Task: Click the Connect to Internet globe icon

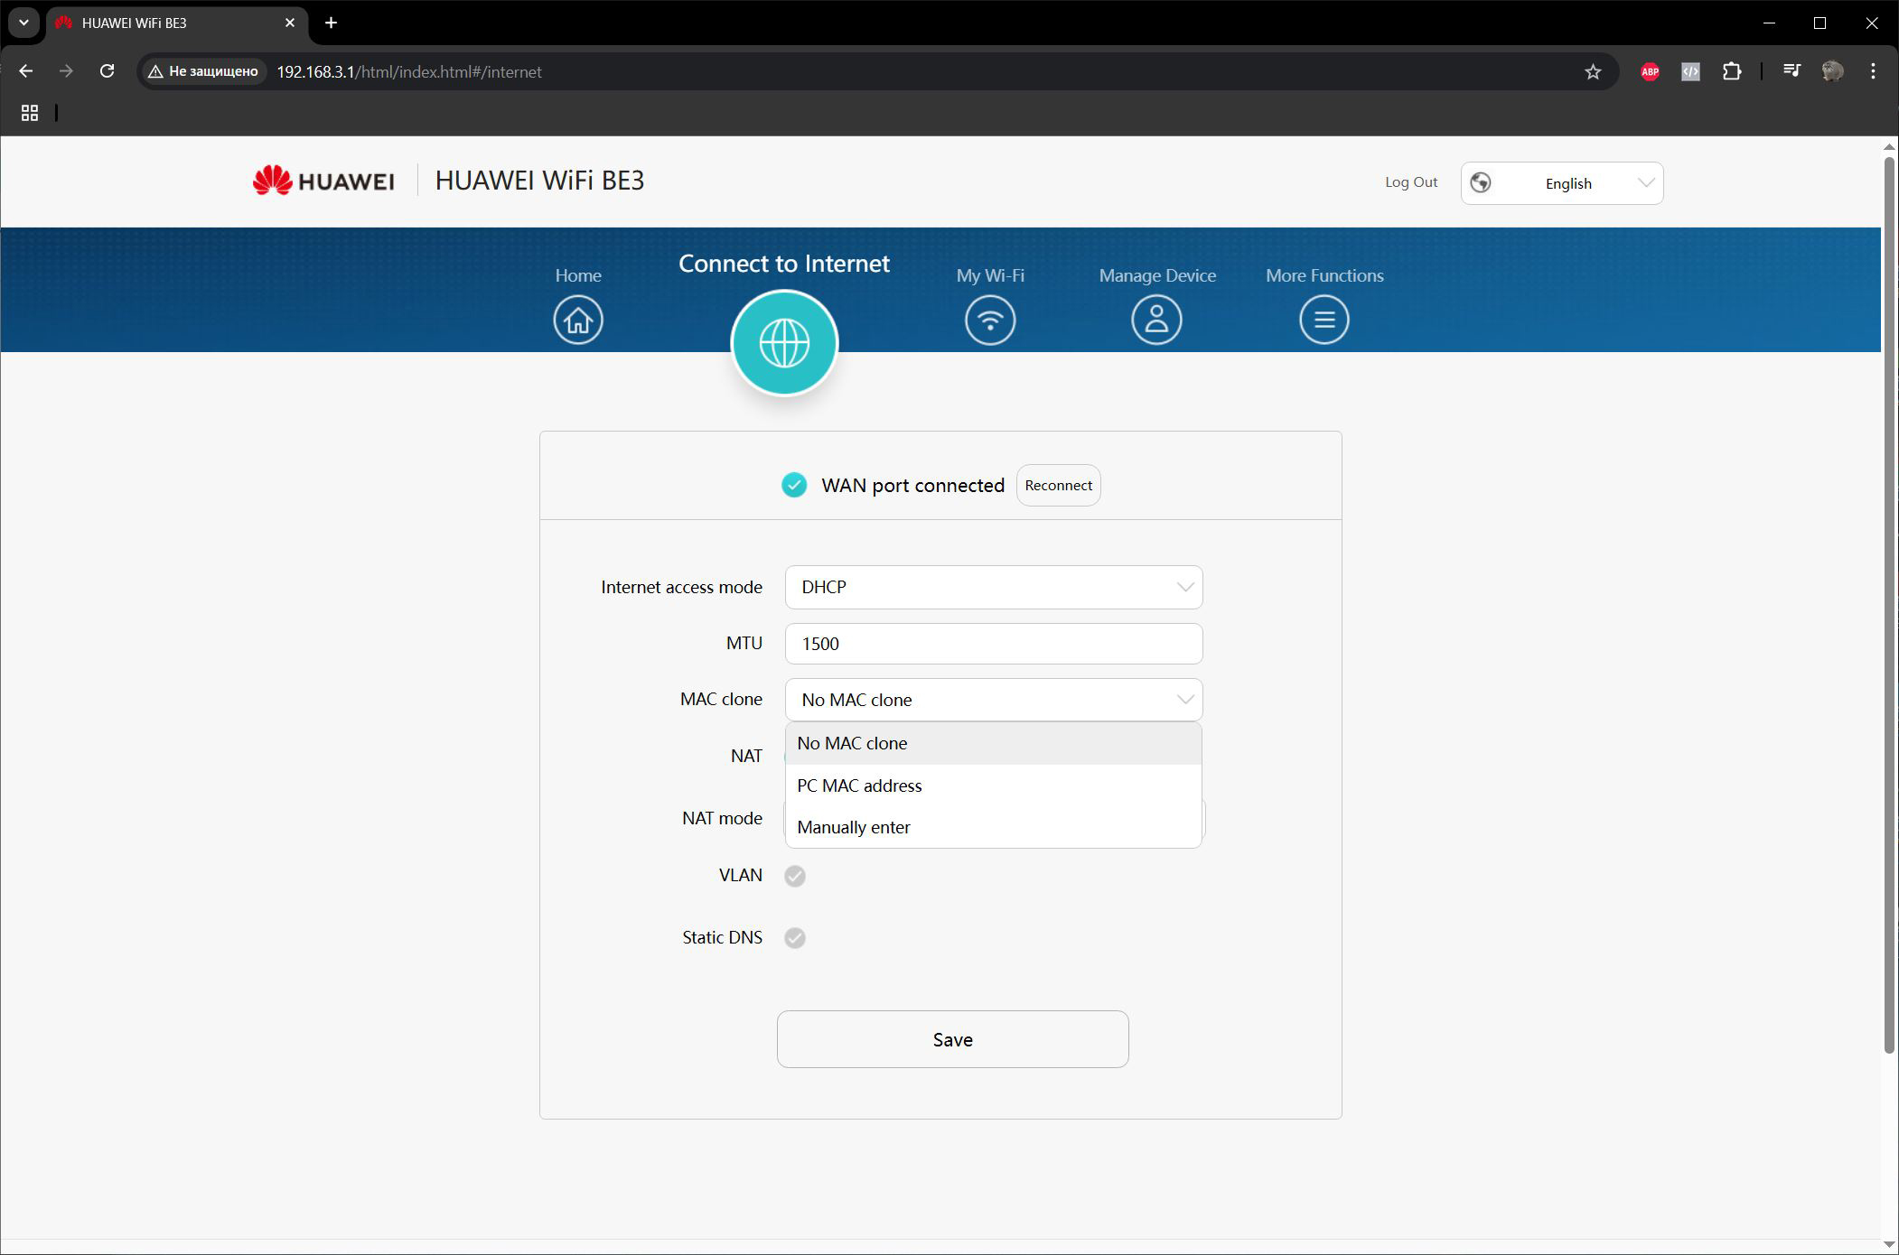Action: pyautogui.click(x=784, y=343)
